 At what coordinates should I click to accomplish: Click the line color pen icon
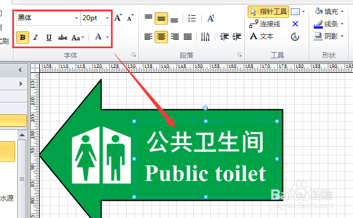click(x=318, y=24)
